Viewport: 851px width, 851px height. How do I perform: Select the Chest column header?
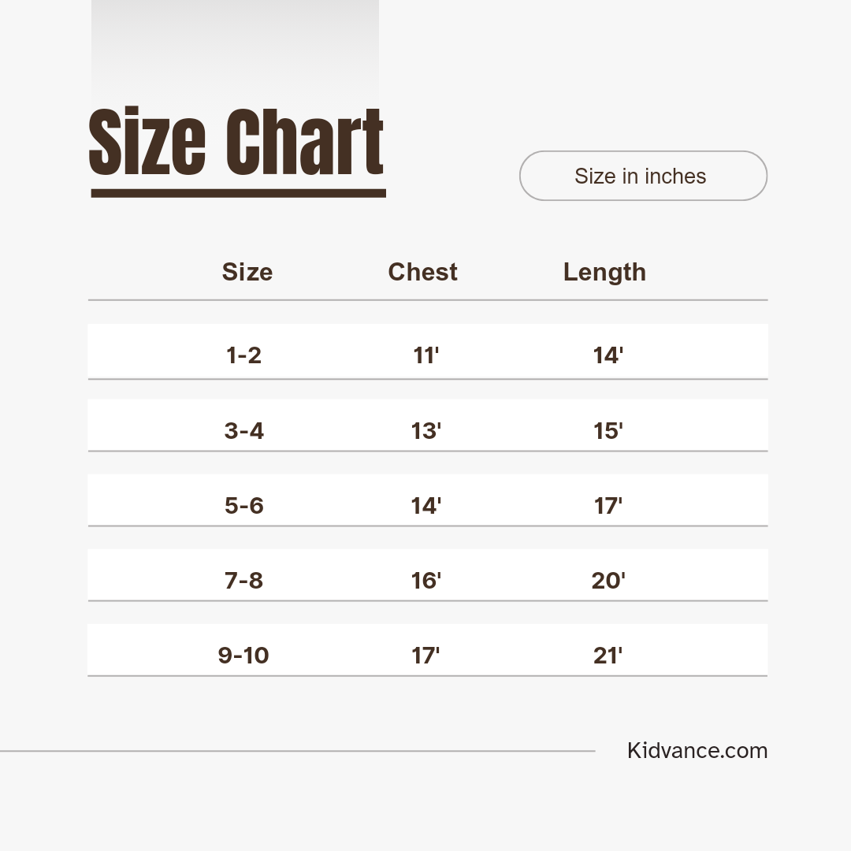[x=422, y=273]
